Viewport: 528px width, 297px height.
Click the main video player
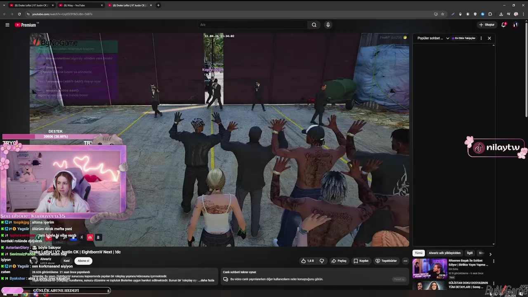coord(219,139)
